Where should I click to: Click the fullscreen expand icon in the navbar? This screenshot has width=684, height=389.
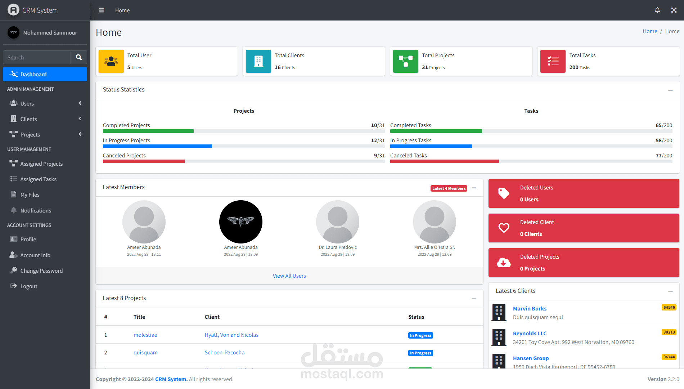(x=674, y=10)
